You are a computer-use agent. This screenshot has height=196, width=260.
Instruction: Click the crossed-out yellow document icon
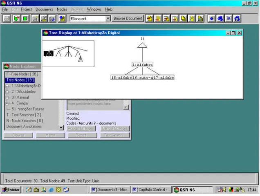(x=192, y=18)
